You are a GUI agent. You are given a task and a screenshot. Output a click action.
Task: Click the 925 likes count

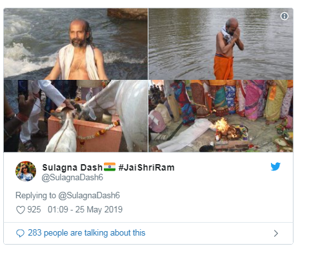coord(34,210)
